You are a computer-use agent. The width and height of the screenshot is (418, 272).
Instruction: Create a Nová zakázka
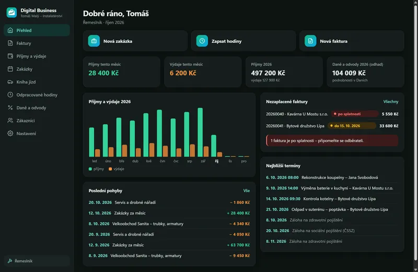(135, 41)
